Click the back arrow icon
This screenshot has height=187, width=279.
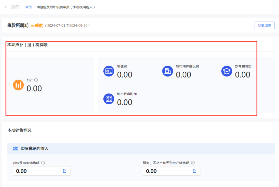pyautogui.click(x=6, y=7)
